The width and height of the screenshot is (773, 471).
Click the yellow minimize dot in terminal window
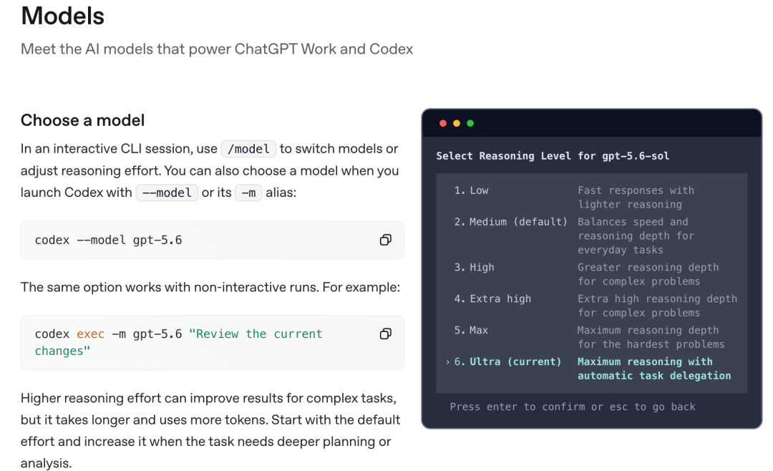click(457, 123)
